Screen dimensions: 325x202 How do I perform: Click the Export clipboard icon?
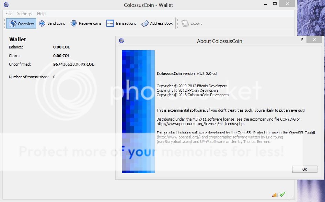pos(185,23)
